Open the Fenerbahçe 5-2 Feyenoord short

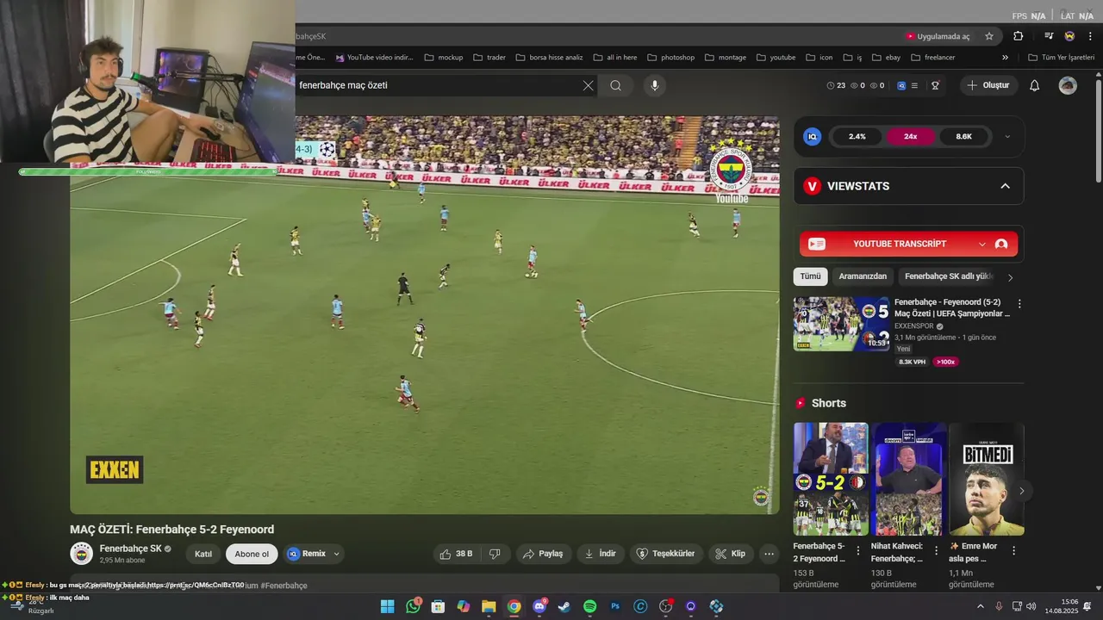(x=831, y=479)
